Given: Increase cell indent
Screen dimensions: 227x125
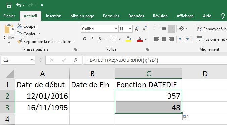Looking at the screenshot, I should click(x=189, y=39).
